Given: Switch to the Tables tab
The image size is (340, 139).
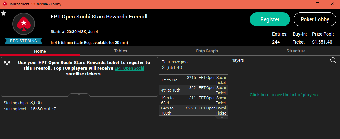Looking at the screenshot, I should point(120,51).
